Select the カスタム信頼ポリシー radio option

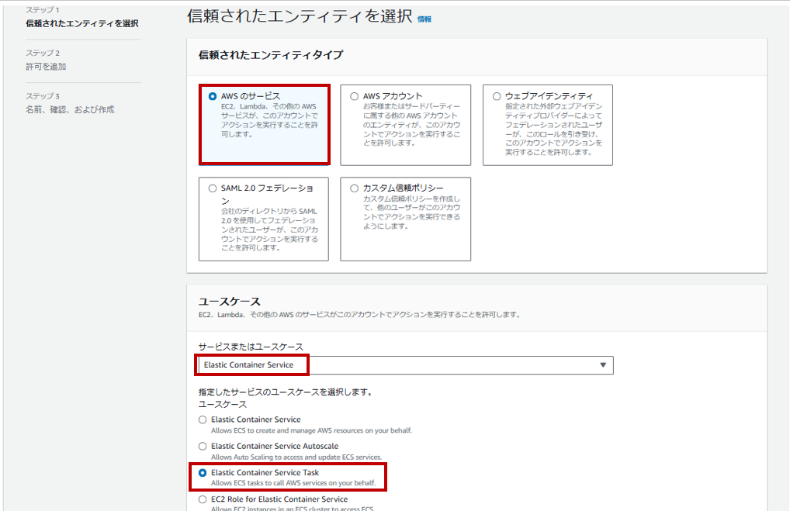click(354, 188)
